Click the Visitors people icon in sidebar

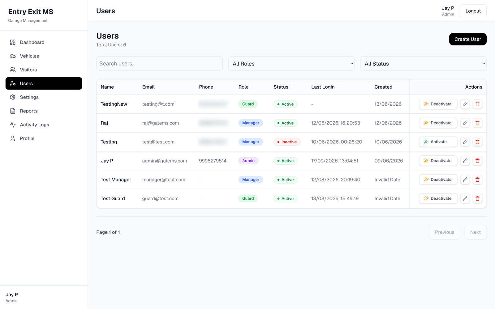tap(13, 70)
